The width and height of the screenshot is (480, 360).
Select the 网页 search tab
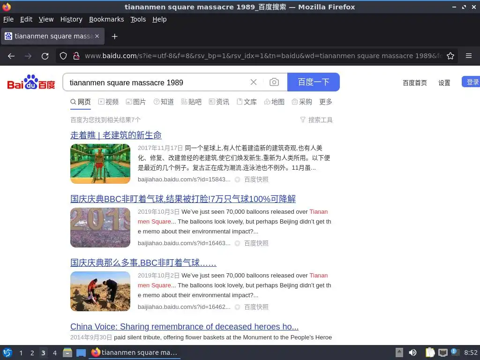tap(81, 102)
